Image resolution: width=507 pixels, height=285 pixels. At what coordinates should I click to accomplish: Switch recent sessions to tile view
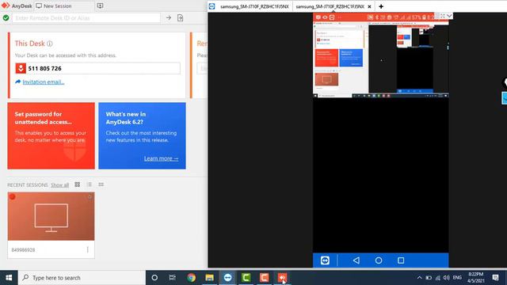tap(78, 184)
